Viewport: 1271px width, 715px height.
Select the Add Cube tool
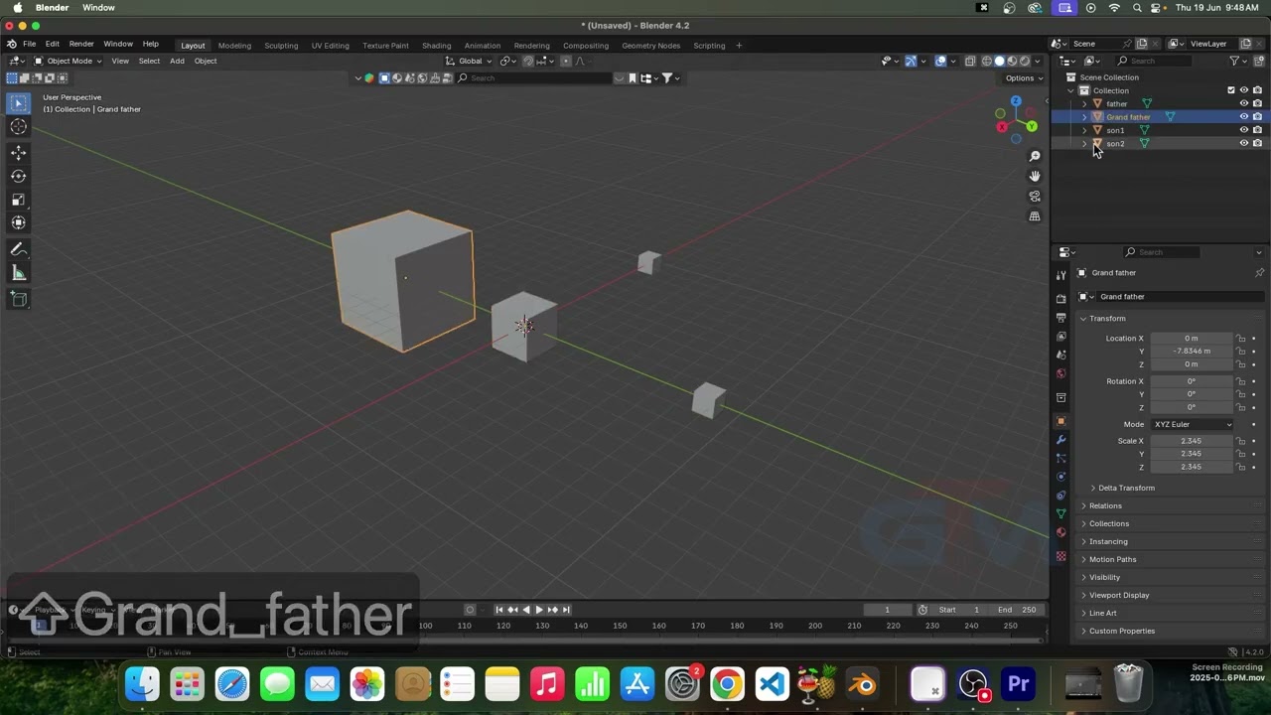click(18, 299)
